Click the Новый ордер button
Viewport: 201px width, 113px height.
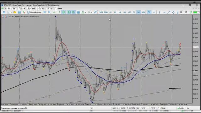coord(34,12)
